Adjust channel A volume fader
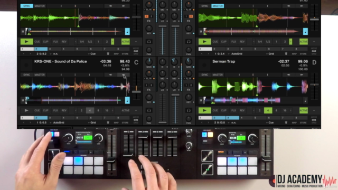This screenshot has height=190, width=338. (x=163, y=26)
